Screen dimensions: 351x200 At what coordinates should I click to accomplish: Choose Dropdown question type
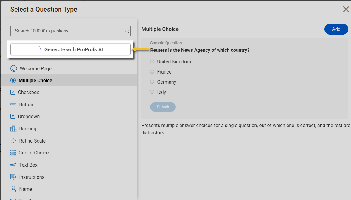pyautogui.click(x=69, y=117)
